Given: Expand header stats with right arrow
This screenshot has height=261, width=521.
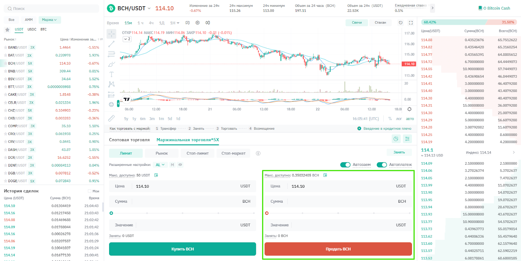Looking at the screenshot, I should click(432, 8).
